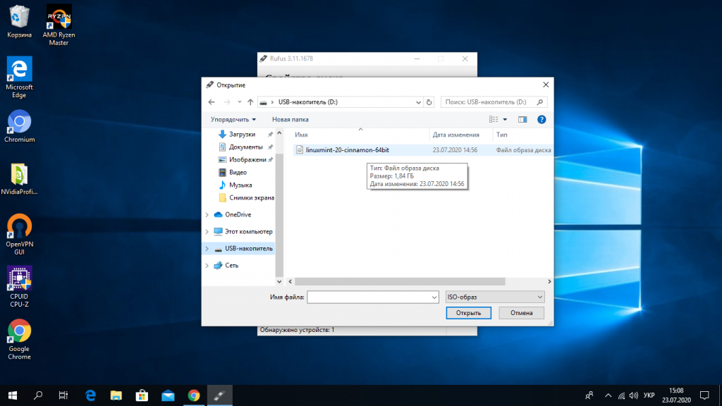Expand the Упорядочить menu
This screenshot has width=722, height=406.
pyautogui.click(x=233, y=120)
